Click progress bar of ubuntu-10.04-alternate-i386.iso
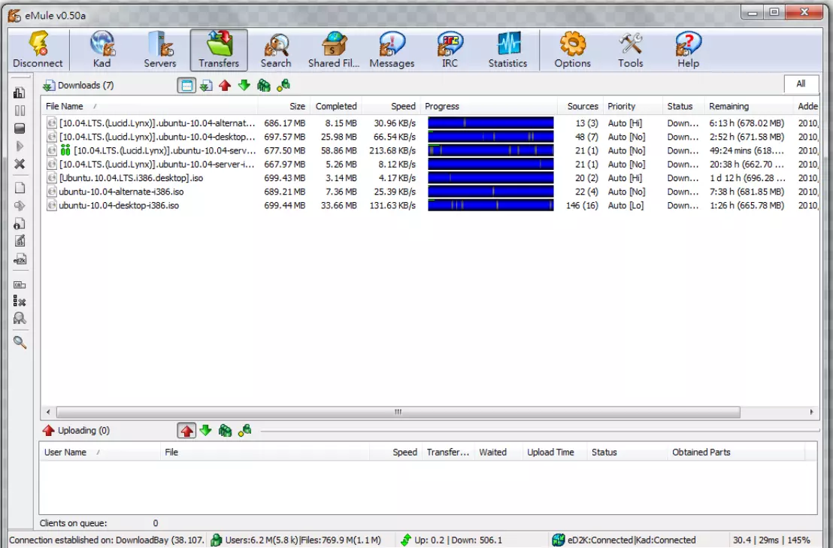Screen dimensions: 833x548 coord(490,192)
